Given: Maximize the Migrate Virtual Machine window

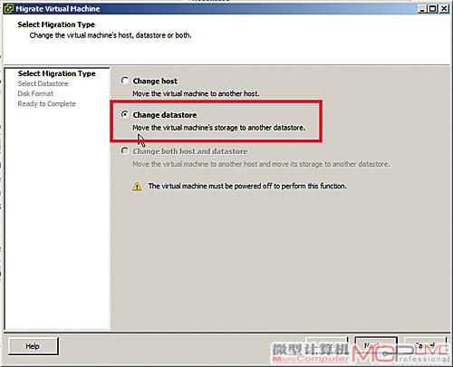Looking at the screenshot, I should [x=433, y=9].
